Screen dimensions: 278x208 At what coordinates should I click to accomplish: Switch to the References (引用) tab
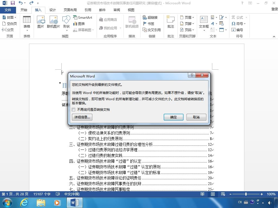point(88,10)
